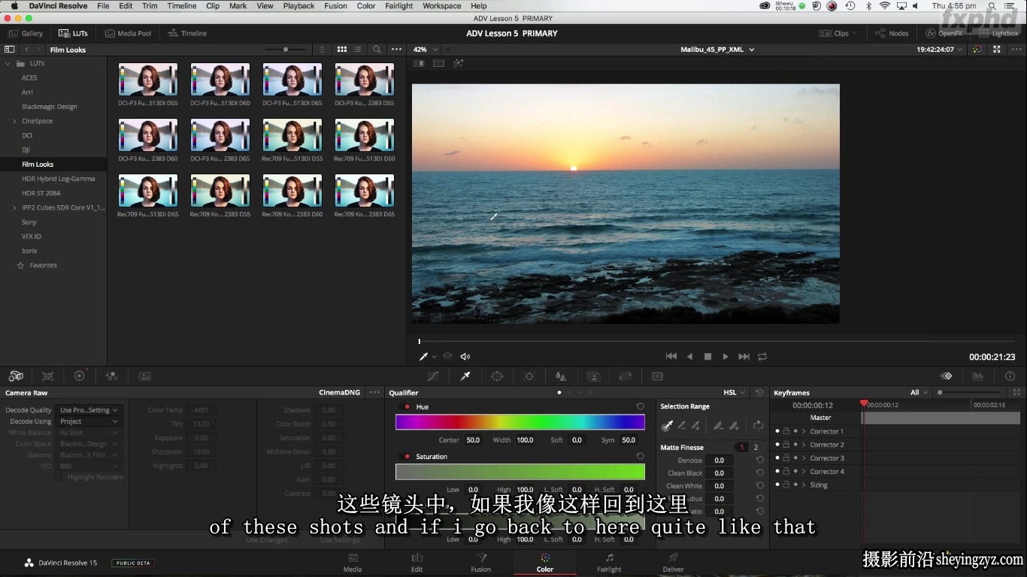Viewport: 1027px width, 577px height.
Task: Switch to the Edit page
Action: pos(417,563)
